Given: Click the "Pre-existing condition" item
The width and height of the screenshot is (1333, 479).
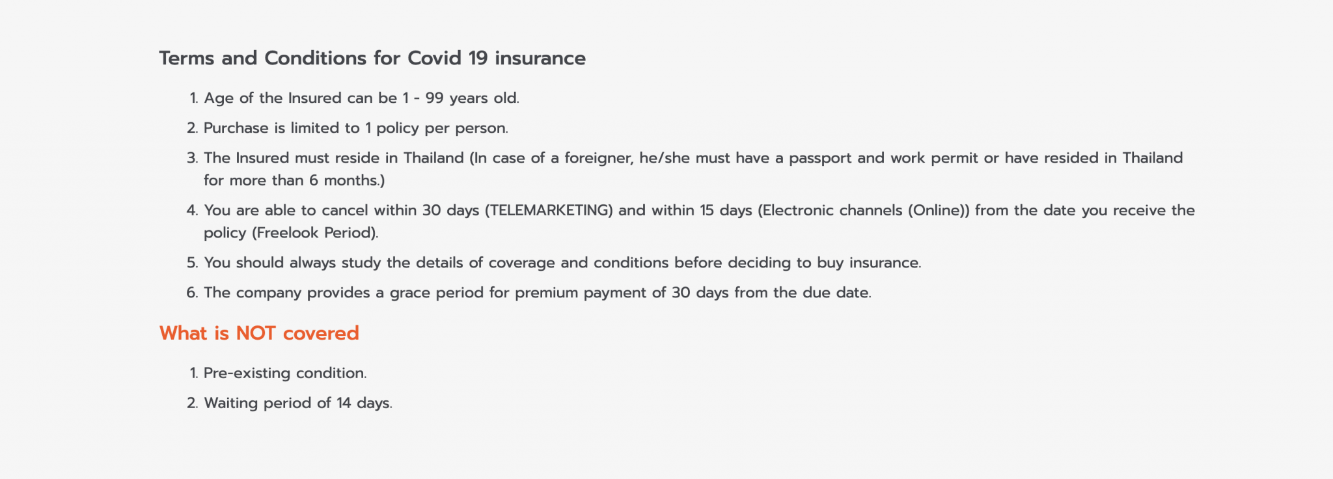Looking at the screenshot, I should [x=285, y=374].
